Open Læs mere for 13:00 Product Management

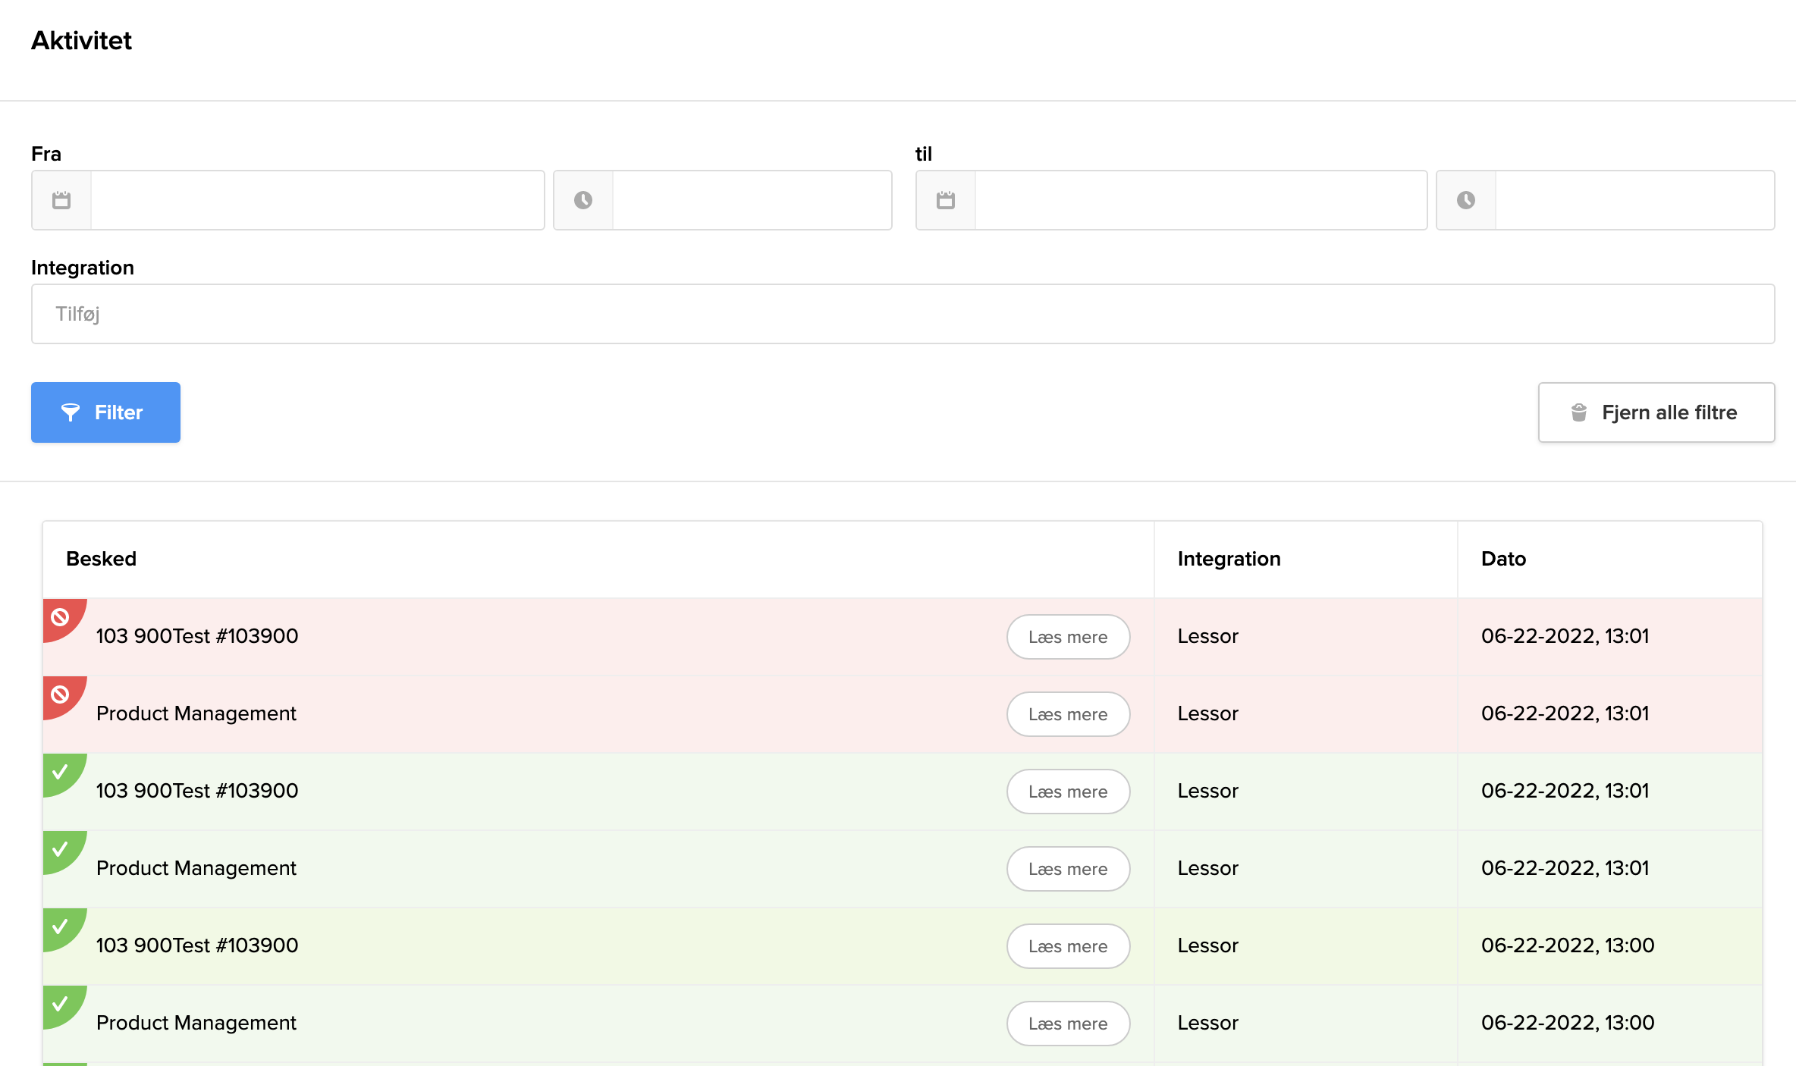tap(1068, 1024)
